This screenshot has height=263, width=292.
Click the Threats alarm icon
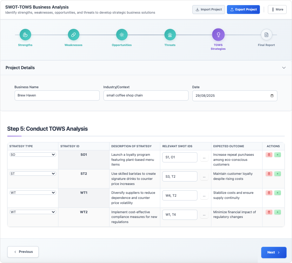pos(170,35)
